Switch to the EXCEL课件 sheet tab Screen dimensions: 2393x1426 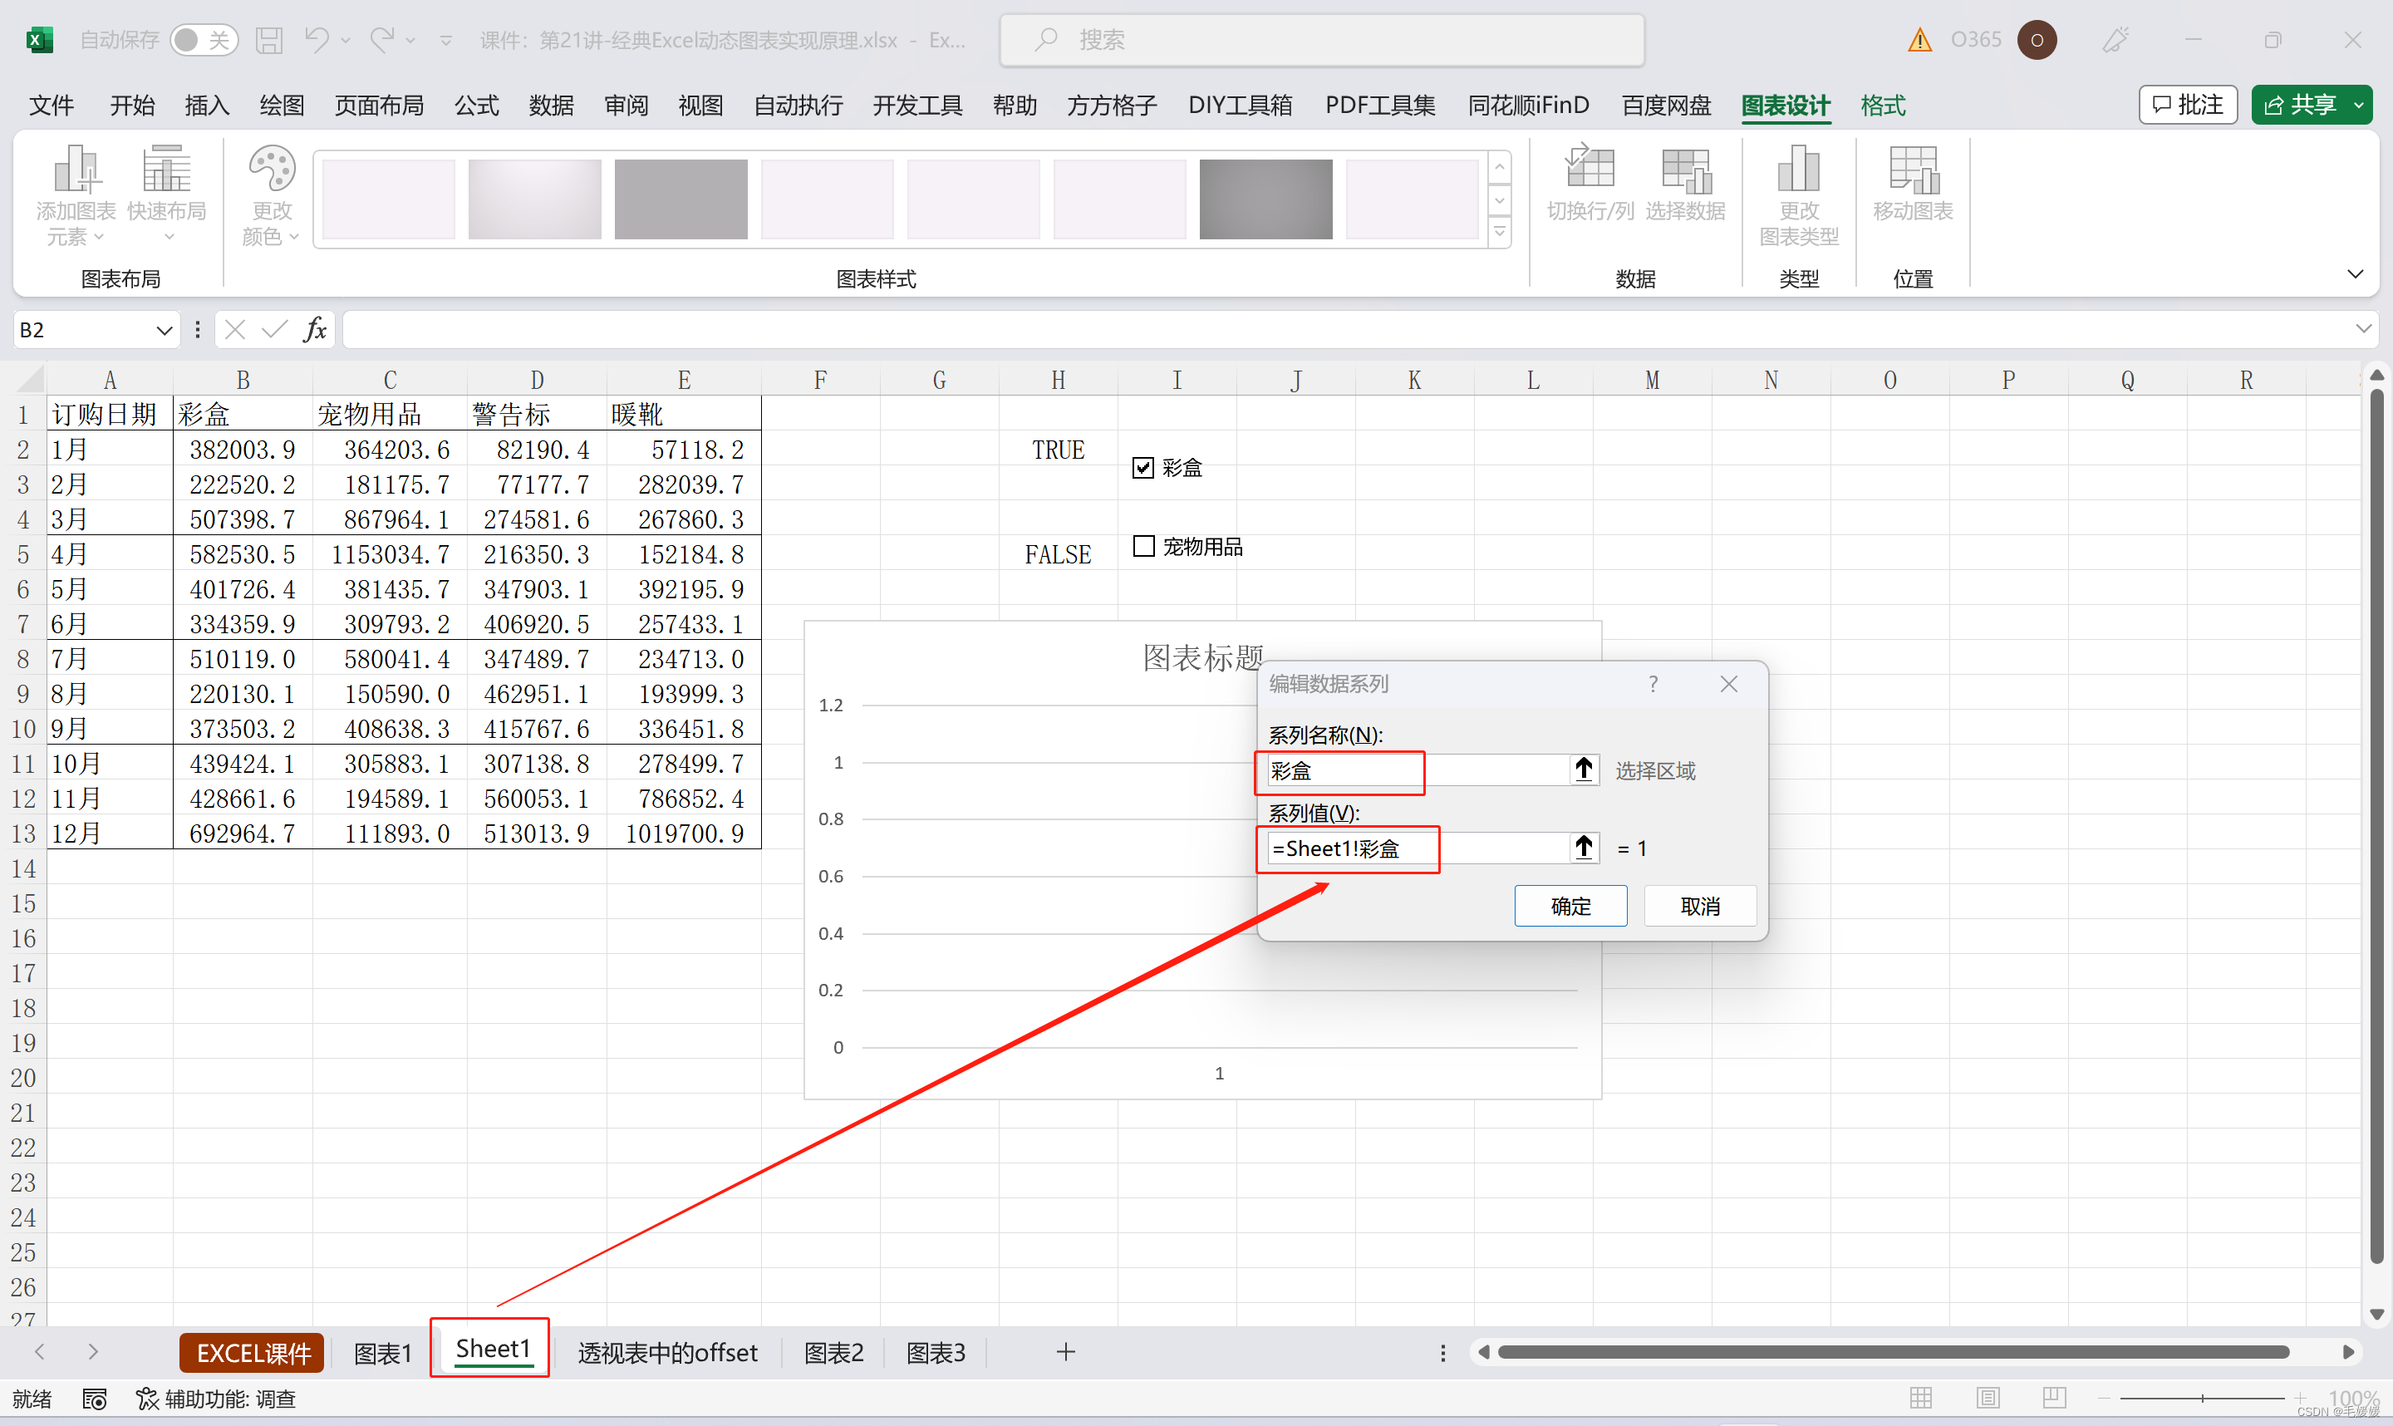click(x=253, y=1353)
